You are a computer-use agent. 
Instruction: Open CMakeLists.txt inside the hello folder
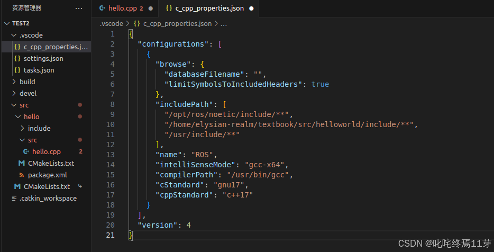tap(46, 164)
